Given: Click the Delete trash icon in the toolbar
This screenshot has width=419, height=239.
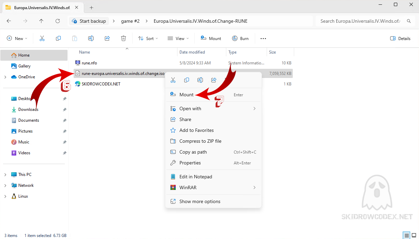Looking at the screenshot, I should 123,39.
